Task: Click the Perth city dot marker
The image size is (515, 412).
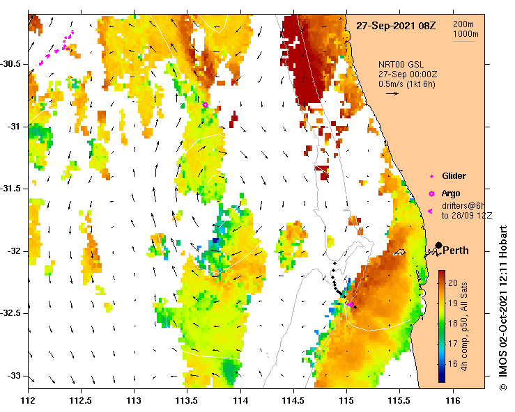Action: click(438, 245)
